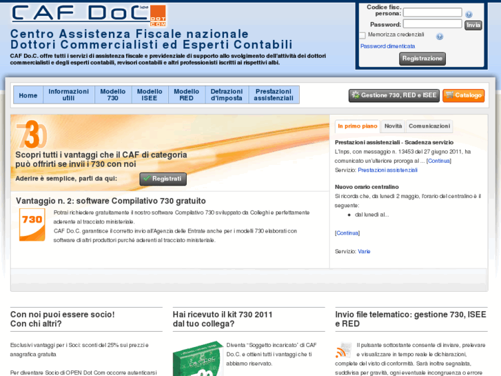Open Informazioni utili menu
Screen dimensions: 501x376
tap(69, 95)
